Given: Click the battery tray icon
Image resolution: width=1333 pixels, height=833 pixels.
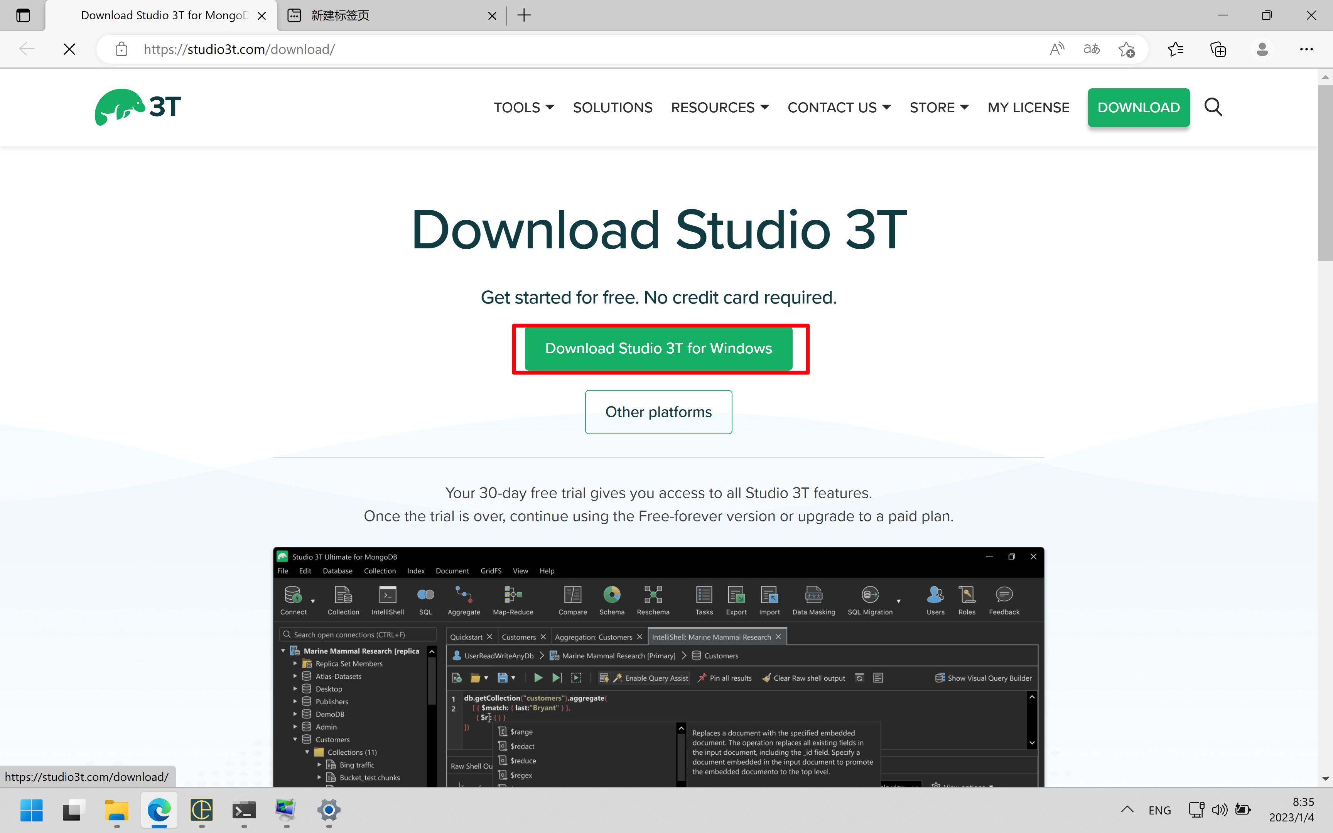Looking at the screenshot, I should pyautogui.click(x=1243, y=810).
